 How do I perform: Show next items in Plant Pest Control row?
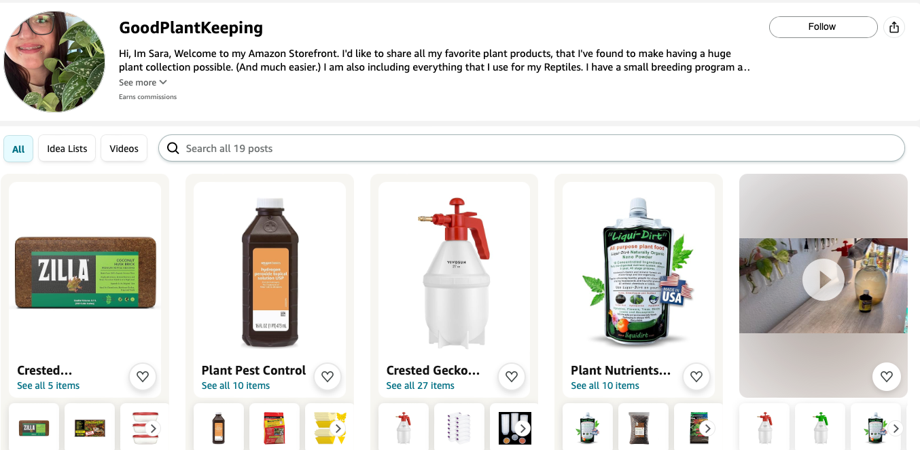[x=338, y=428]
